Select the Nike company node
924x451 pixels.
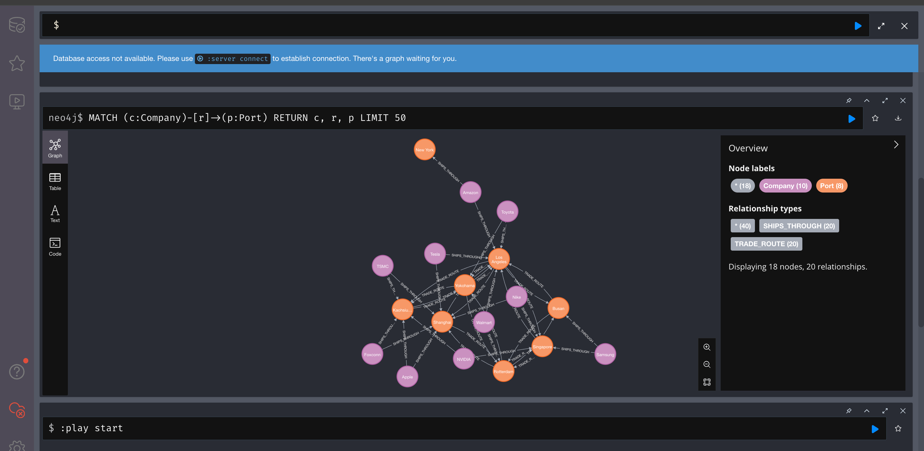516,297
